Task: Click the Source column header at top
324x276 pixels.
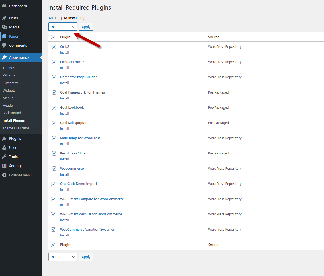Action: pyautogui.click(x=214, y=37)
